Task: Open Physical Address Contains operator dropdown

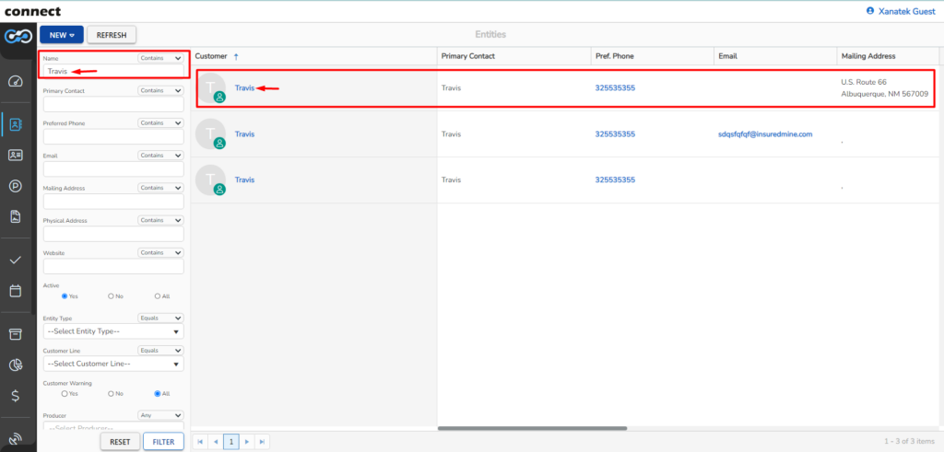Action: click(160, 221)
